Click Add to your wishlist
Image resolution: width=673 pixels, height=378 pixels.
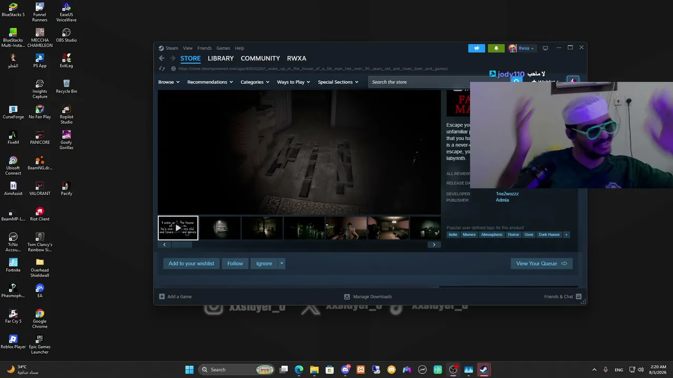pos(191,264)
